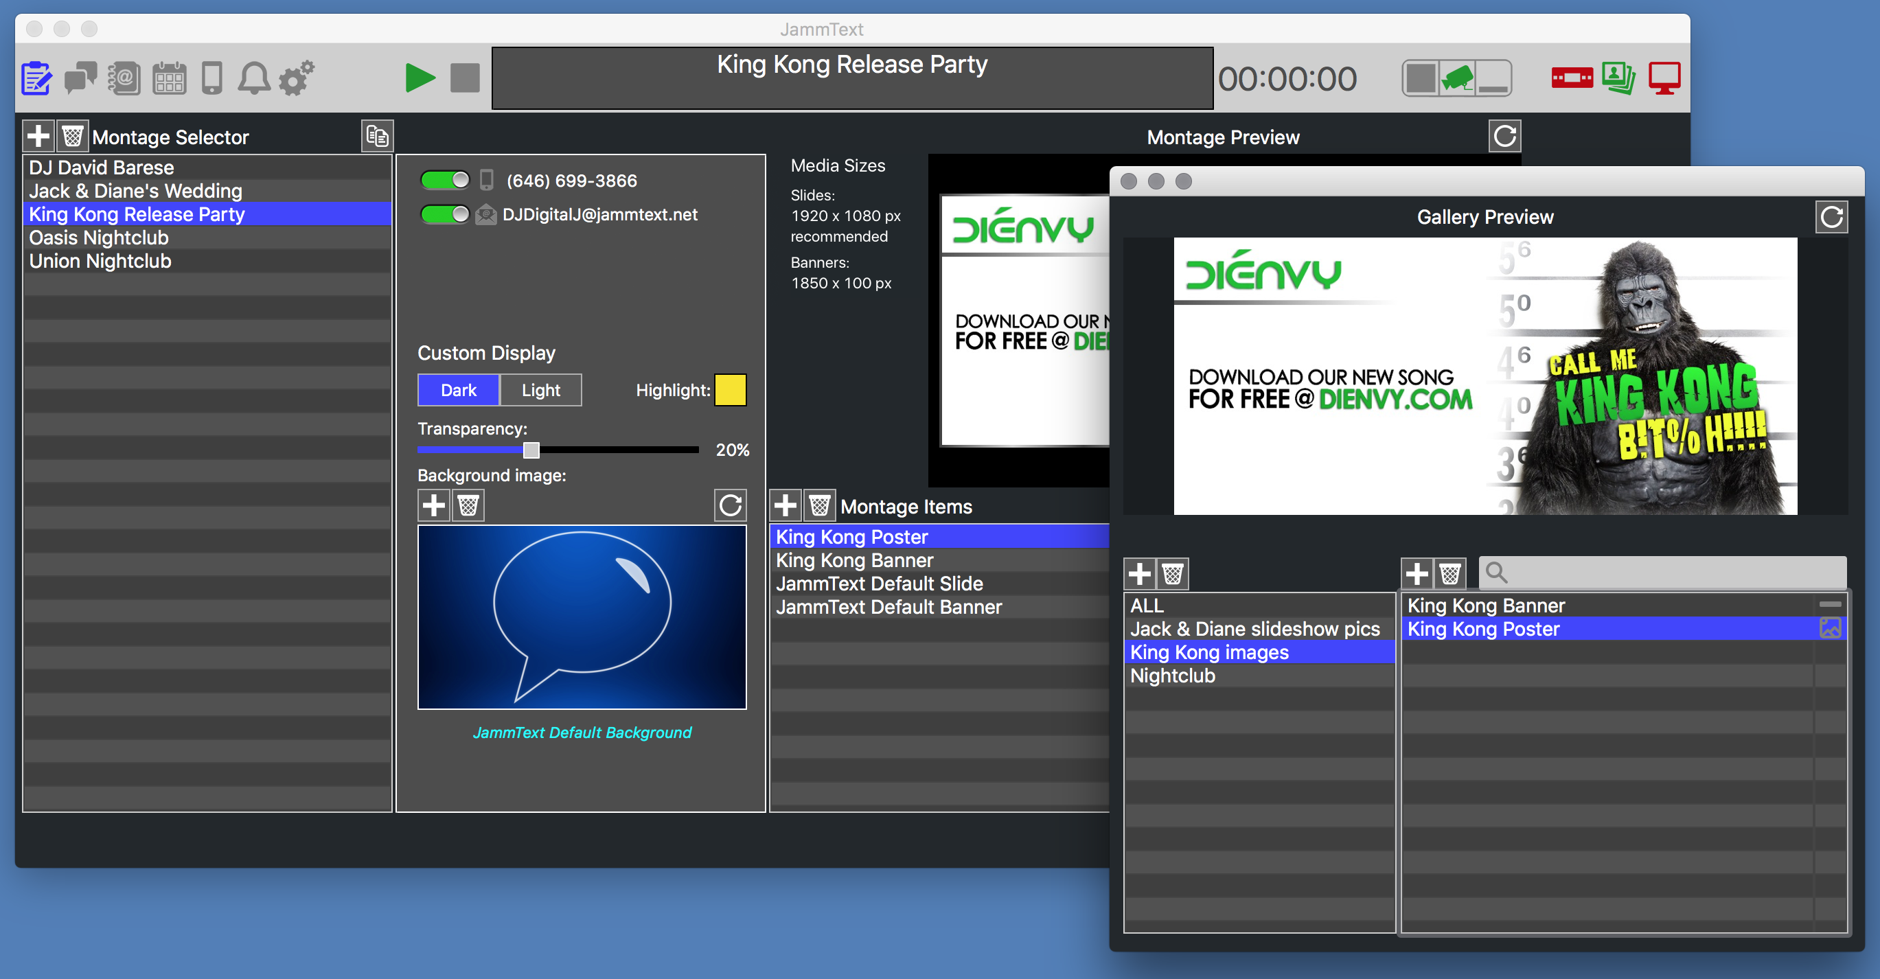Select King Kong Poster in gallery list
This screenshot has height=979, width=1880.
[x=1608, y=629]
